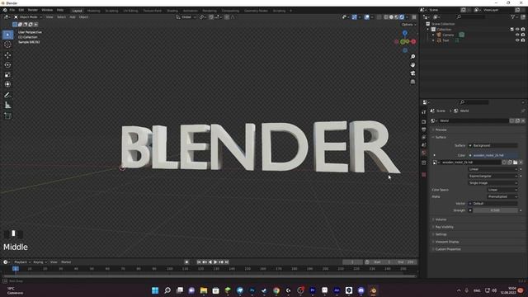
Task: Open the Texture properties tab
Action: 424,175
